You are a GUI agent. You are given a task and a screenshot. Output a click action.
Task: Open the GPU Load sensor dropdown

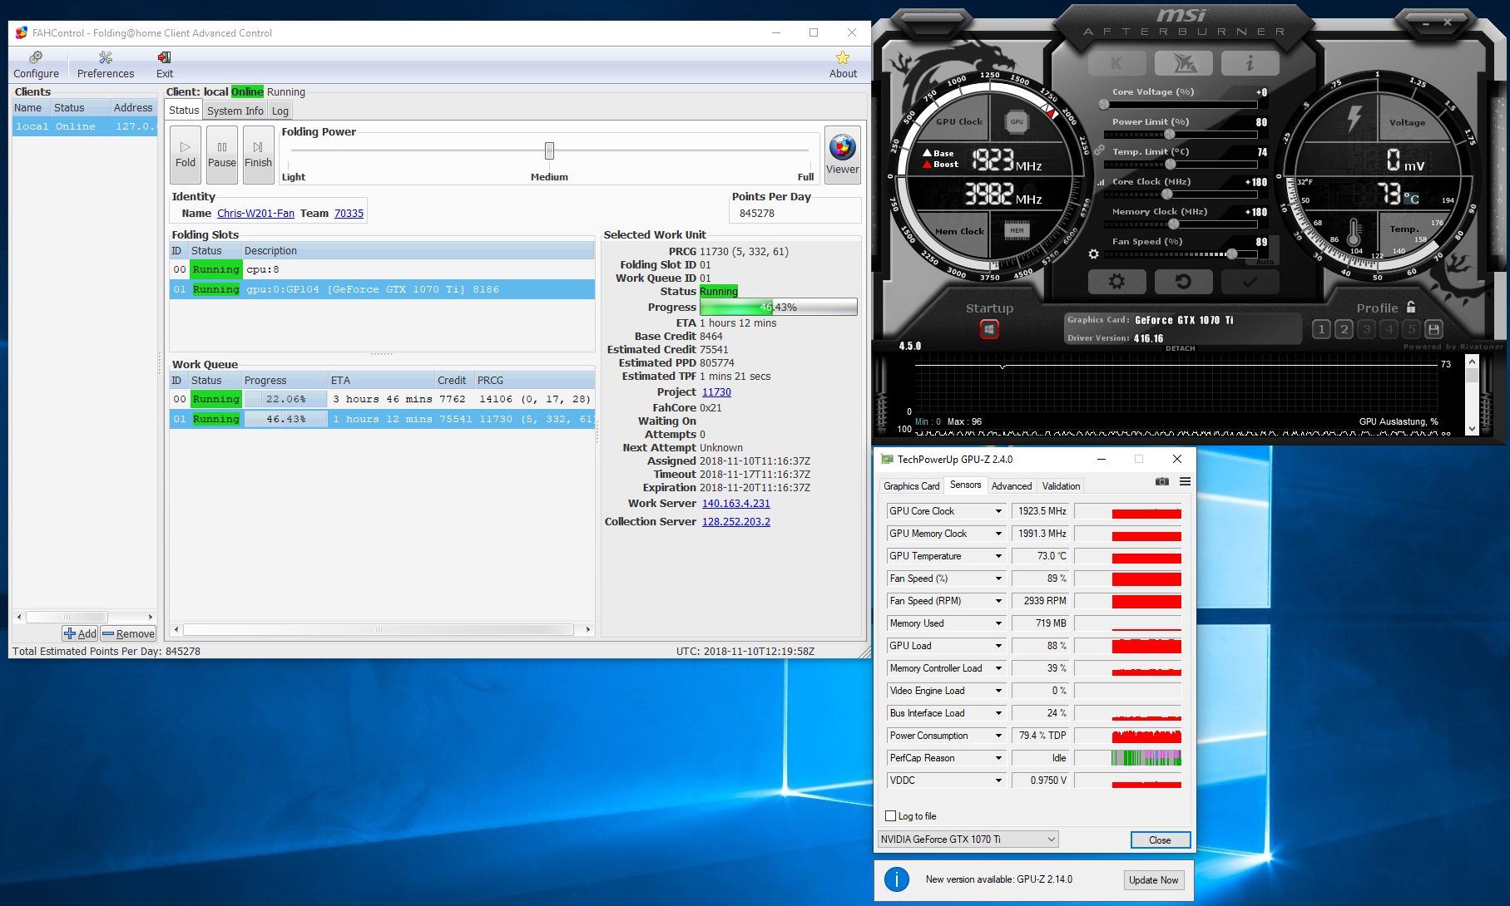tap(998, 646)
